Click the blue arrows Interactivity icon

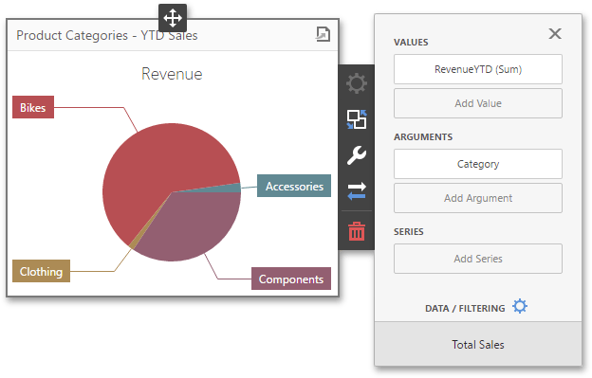click(357, 191)
